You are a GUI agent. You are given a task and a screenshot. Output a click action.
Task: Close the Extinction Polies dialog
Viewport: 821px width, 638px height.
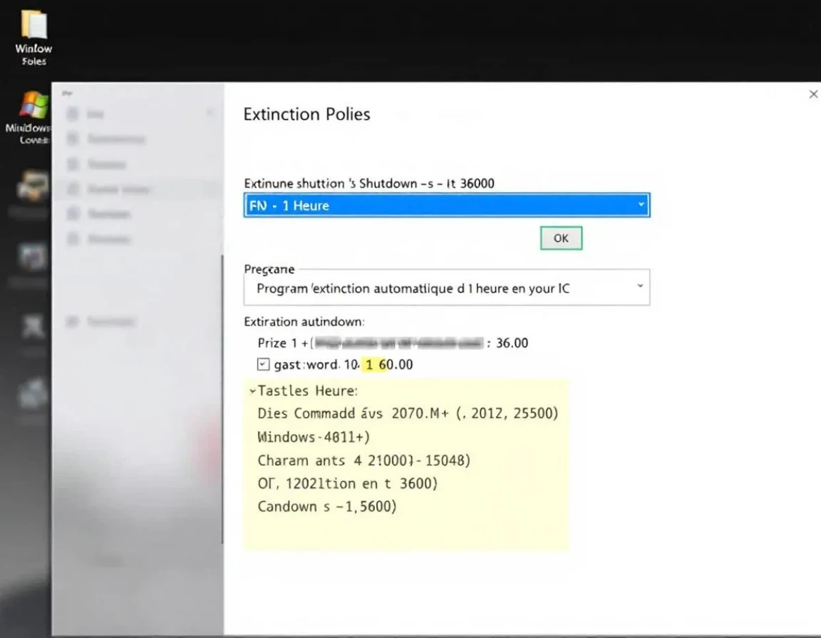pyautogui.click(x=813, y=94)
